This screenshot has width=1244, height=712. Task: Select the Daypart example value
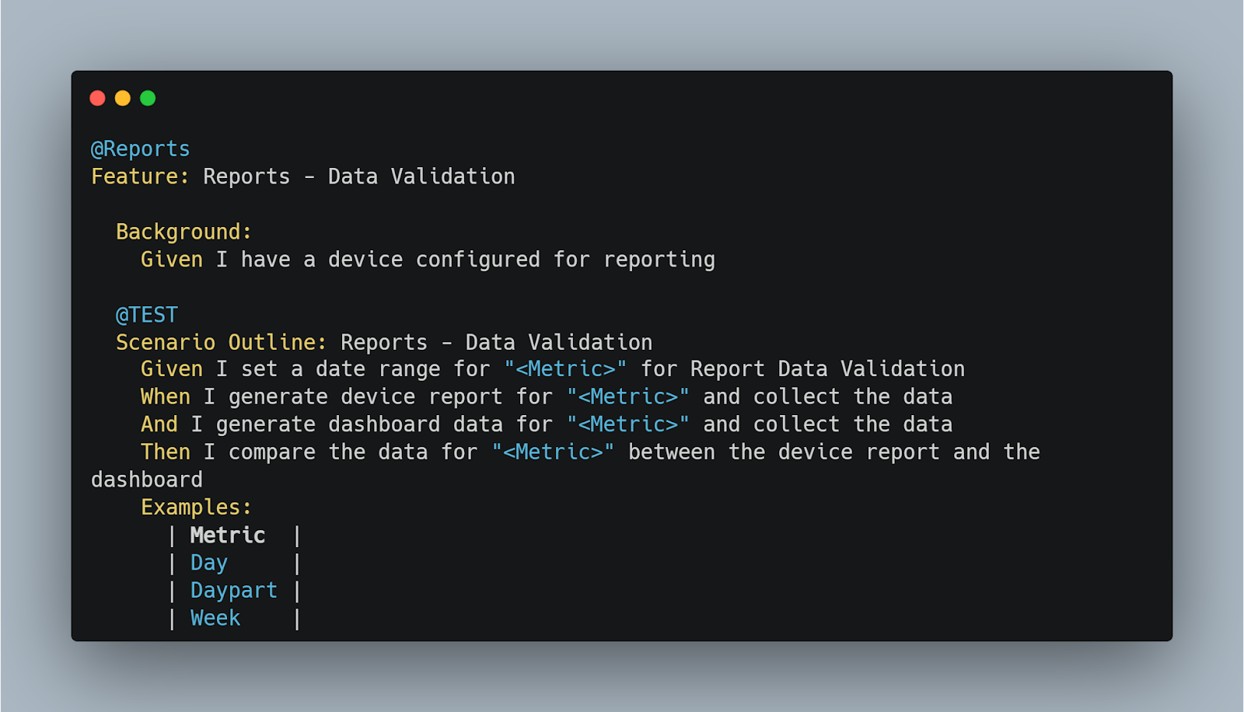click(234, 590)
